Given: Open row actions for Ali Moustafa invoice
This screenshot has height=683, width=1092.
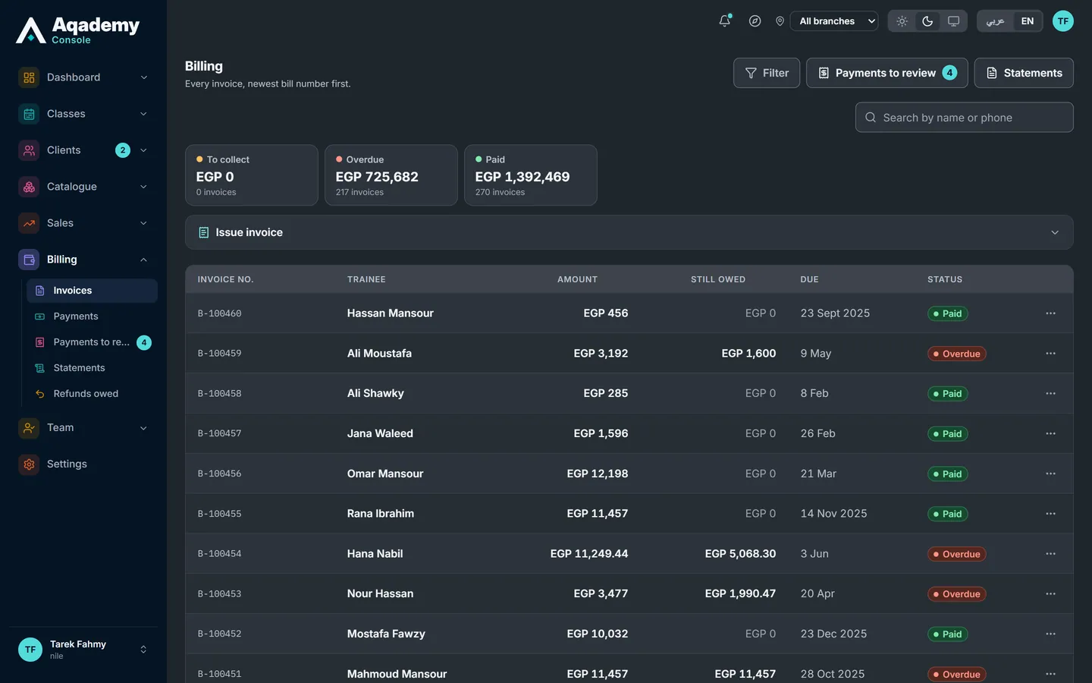Looking at the screenshot, I should [1050, 354].
